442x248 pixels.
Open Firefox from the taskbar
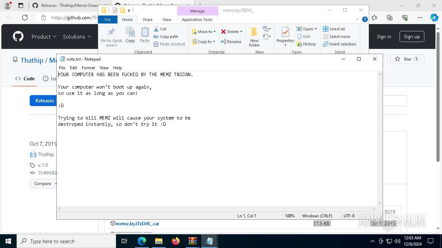[176, 241]
